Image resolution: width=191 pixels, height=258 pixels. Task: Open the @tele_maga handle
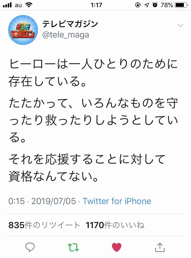tap(65, 35)
